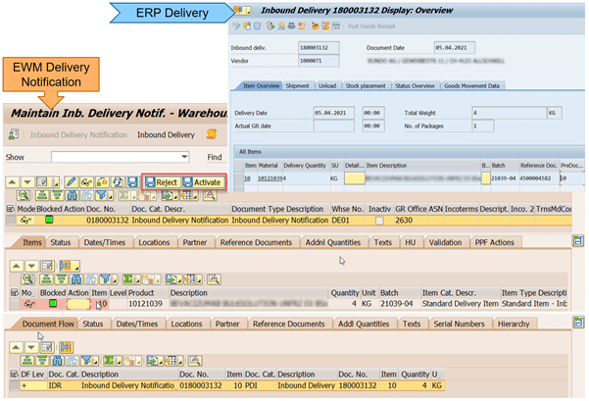This screenshot has height=401, width=589.
Task: Open the Show dropdown list
Action: 184,157
